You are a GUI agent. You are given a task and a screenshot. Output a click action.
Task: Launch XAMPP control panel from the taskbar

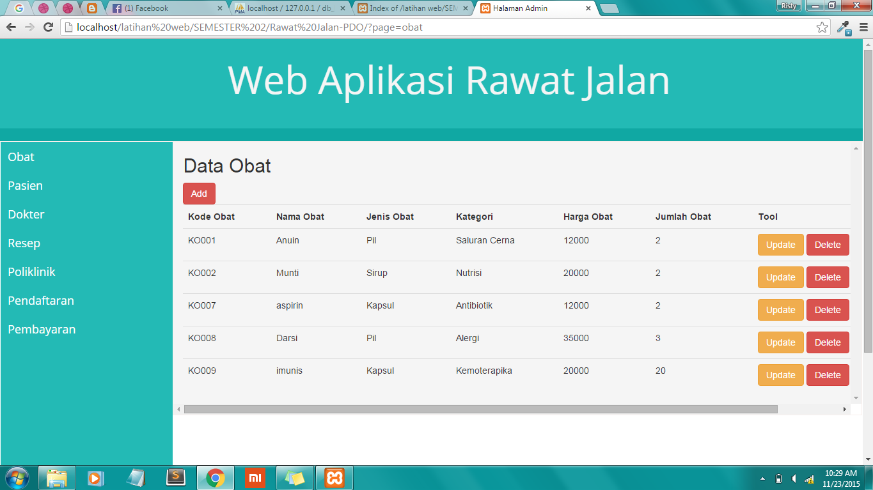(333, 477)
